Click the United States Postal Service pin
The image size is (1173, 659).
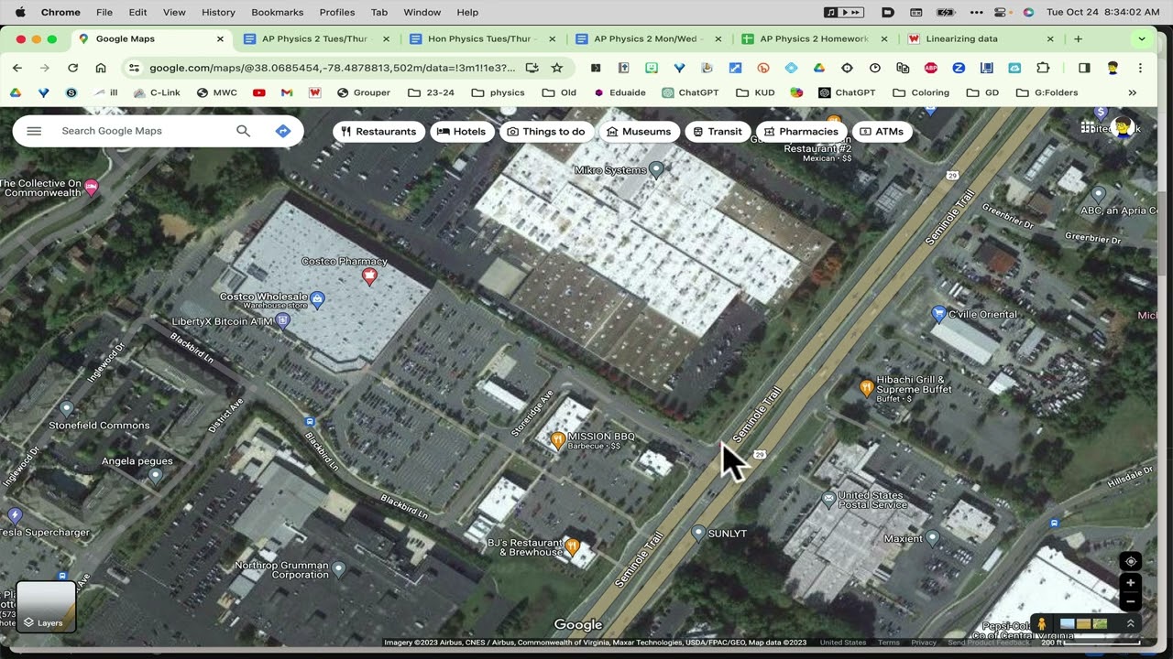tap(829, 499)
